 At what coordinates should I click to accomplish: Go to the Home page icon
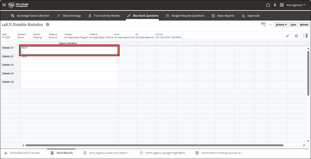[x=268, y=5]
